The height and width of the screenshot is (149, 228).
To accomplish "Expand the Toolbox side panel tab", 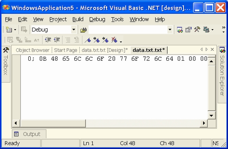I will 6,64.
